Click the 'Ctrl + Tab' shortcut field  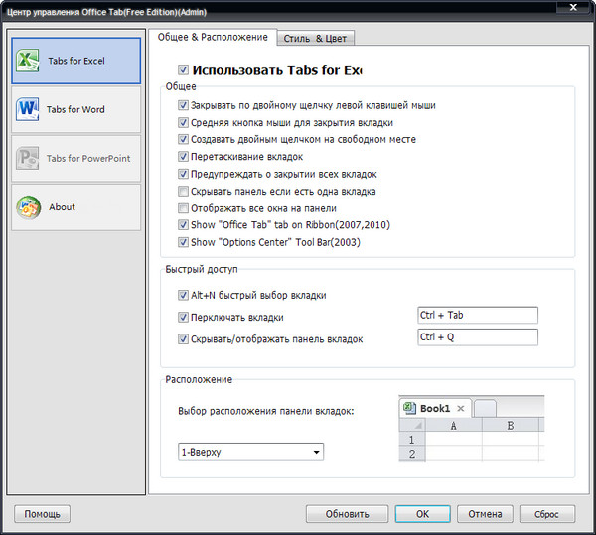click(x=477, y=316)
